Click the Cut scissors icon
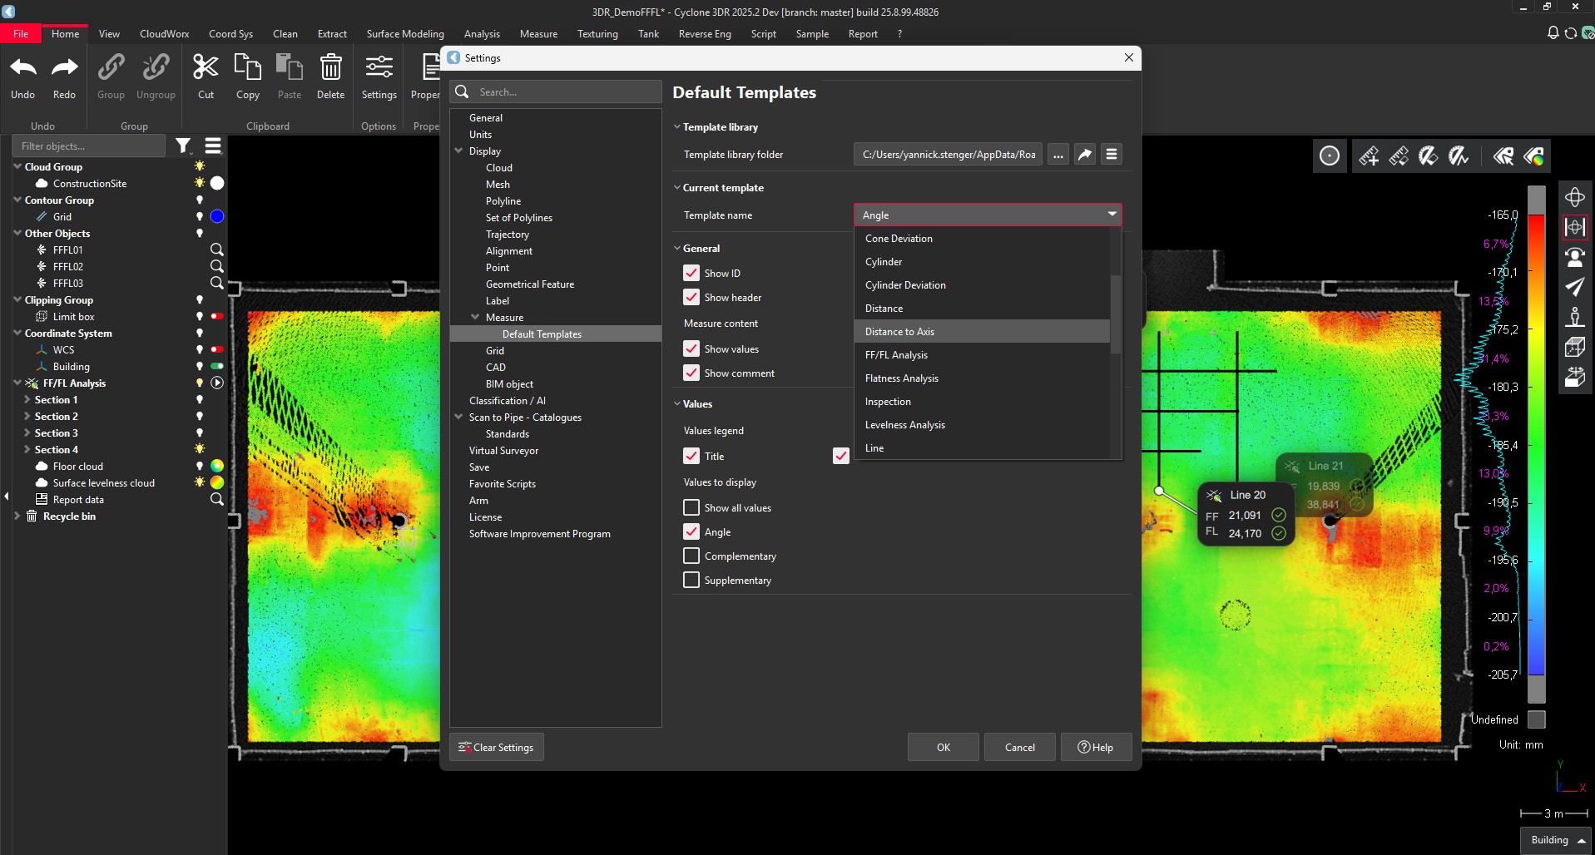The height and width of the screenshot is (855, 1595). (x=206, y=68)
